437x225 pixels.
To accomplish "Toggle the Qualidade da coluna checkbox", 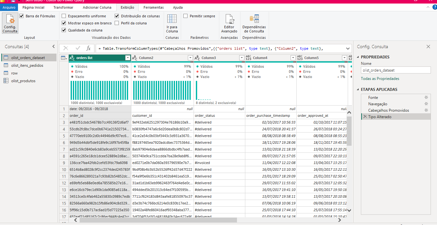I will pos(64,30).
